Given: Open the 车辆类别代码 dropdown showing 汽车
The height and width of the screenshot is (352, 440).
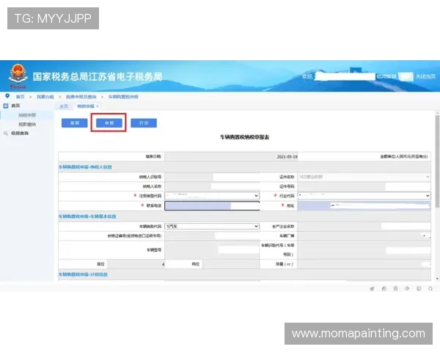Looking at the screenshot, I should pyautogui.click(x=212, y=227).
